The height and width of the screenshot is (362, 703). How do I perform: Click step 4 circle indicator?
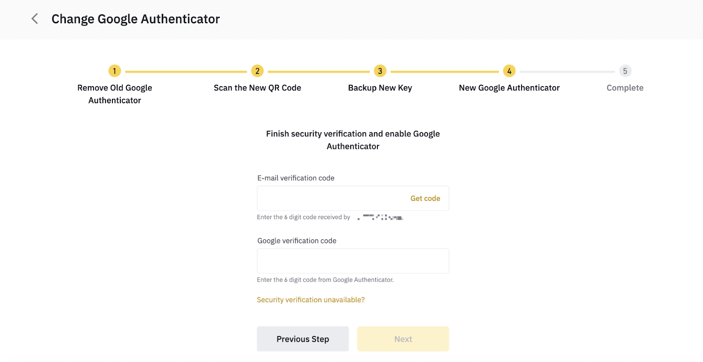coord(509,71)
